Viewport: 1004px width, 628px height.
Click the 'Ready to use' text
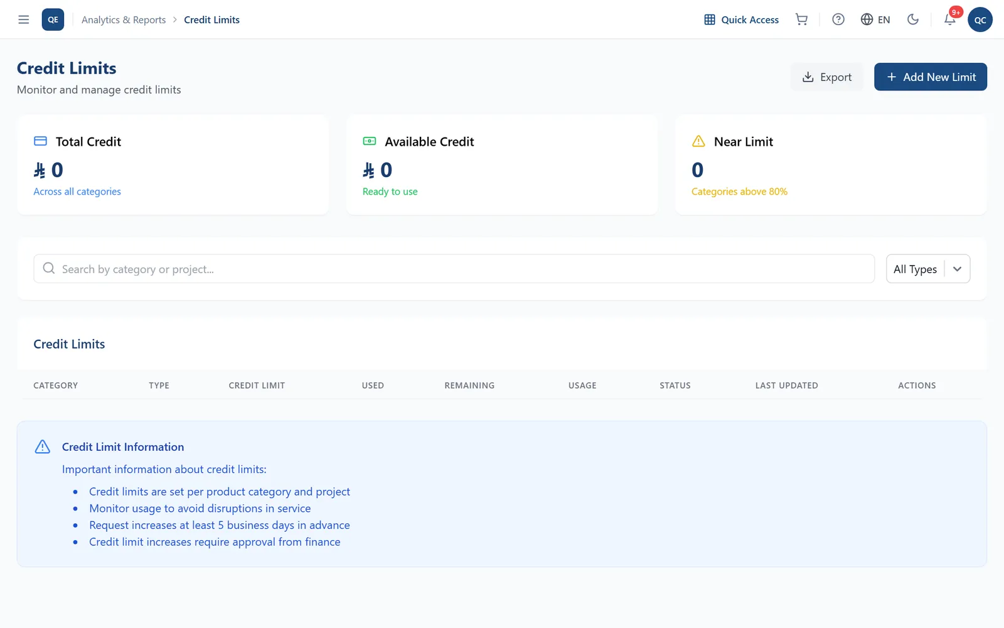click(390, 192)
